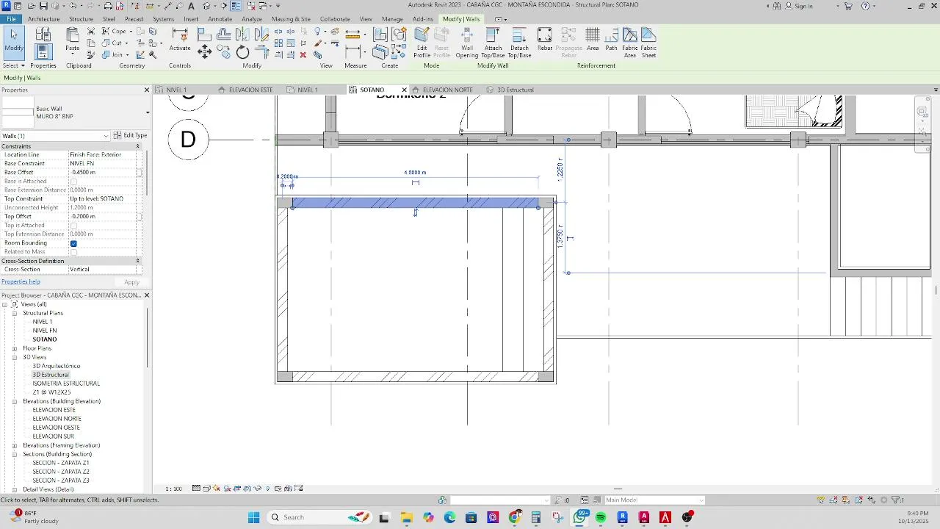
Task: Open Edit Profile mode
Action: point(422,43)
